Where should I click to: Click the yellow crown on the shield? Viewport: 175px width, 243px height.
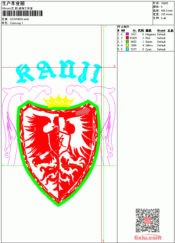click(x=58, y=101)
